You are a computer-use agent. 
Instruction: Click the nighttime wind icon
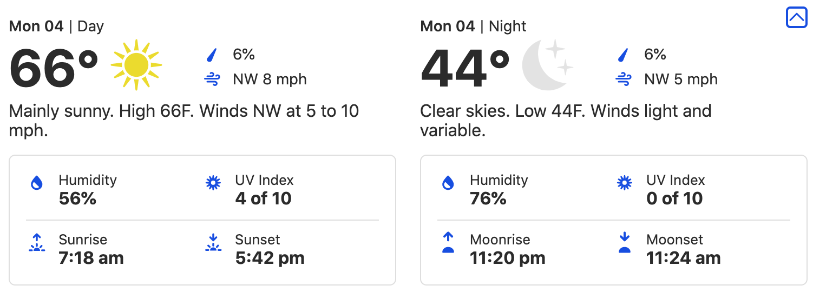click(623, 79)
